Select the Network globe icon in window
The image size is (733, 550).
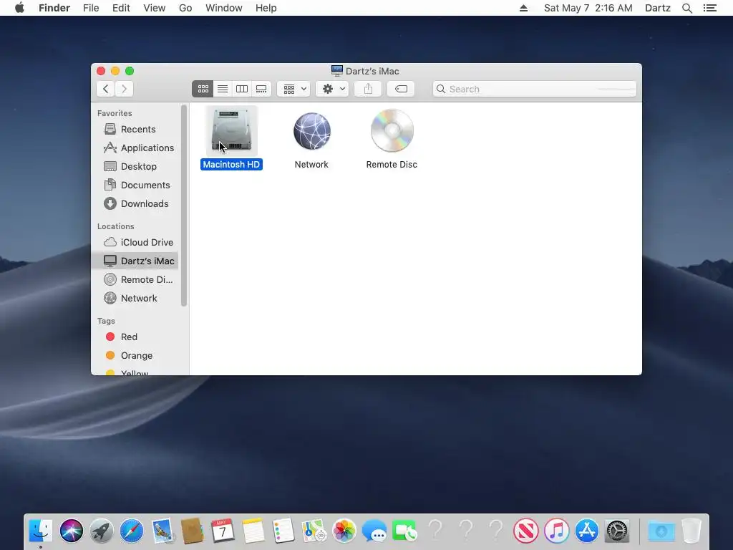(312, 132)
